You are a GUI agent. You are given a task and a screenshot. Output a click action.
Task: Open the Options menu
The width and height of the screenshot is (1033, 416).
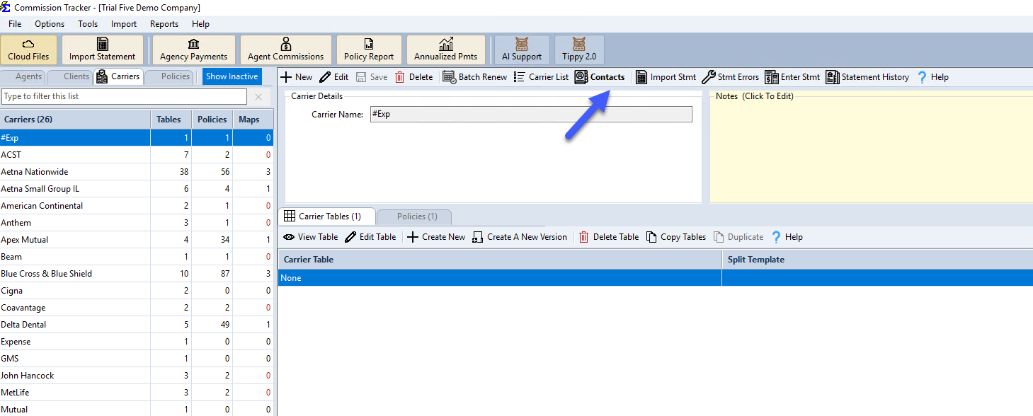click(50, 24)
